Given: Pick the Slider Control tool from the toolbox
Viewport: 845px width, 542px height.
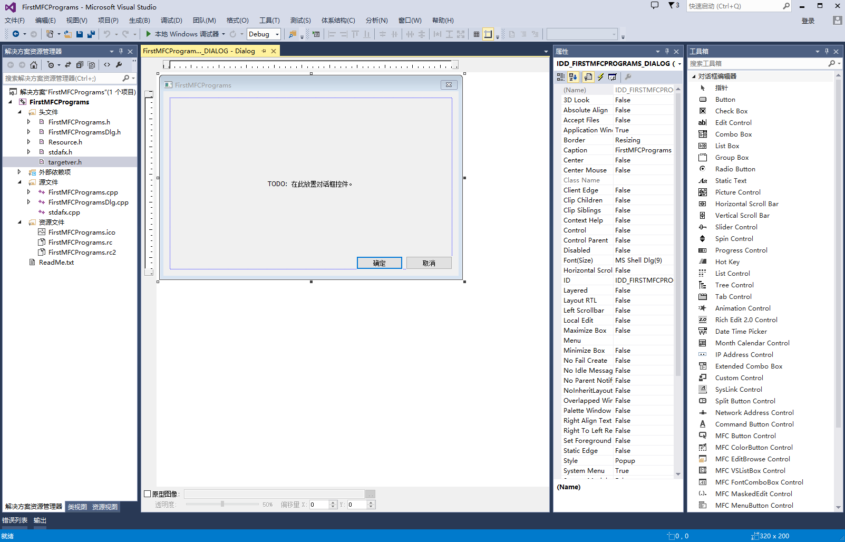Looking at the screenshot, I should pyautogui.click(x=736, y=227).
